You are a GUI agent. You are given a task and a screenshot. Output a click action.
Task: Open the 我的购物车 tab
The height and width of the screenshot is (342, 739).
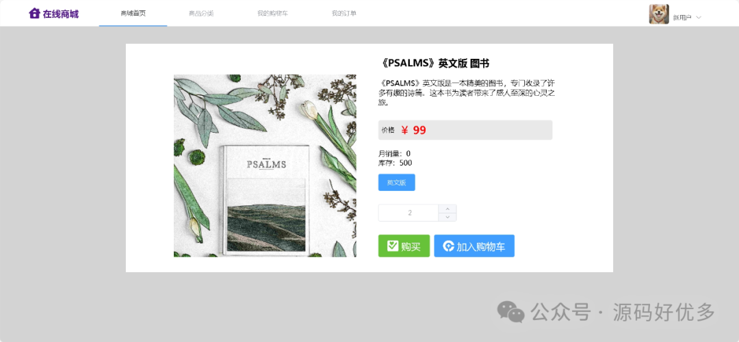tap(272, 13)
